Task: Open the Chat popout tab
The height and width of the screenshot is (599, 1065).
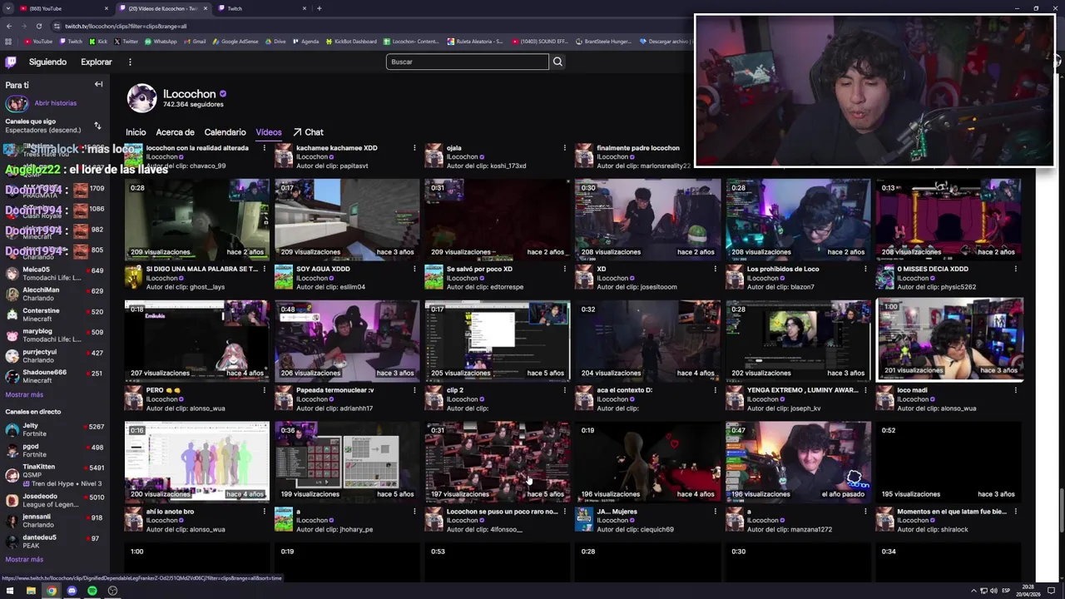Action: (308, 132)
